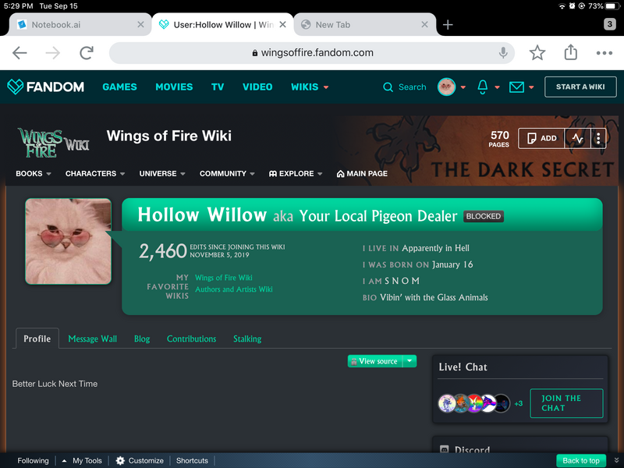Click Hollow Willow's cat profile picture
Viewport: 624px width, 468px height.
coord(68,242)
